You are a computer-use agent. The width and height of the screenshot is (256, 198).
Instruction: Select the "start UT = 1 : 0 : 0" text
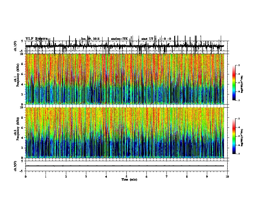pyautogui.click(x=156, y=39)
